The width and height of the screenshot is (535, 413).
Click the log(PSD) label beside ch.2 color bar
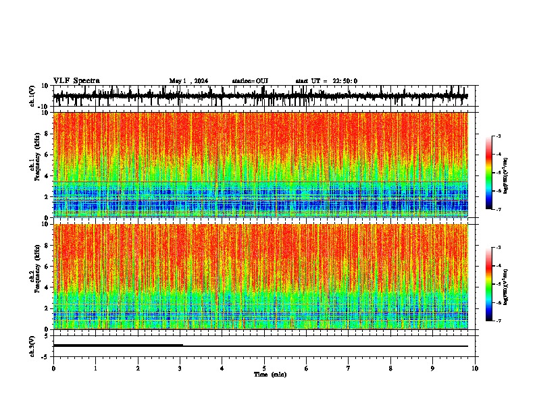click(x=505, y=287)
